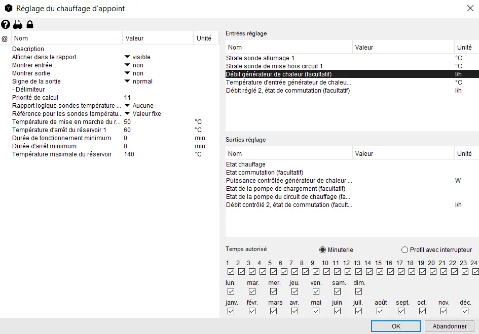Open the Montrer entrée dropdown
The image size is (479, 334).
(x=127, y=65)
